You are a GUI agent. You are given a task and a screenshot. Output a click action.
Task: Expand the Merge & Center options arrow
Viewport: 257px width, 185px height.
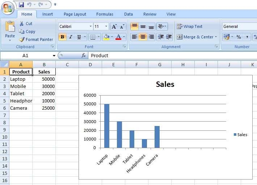(x=216, y=37)
